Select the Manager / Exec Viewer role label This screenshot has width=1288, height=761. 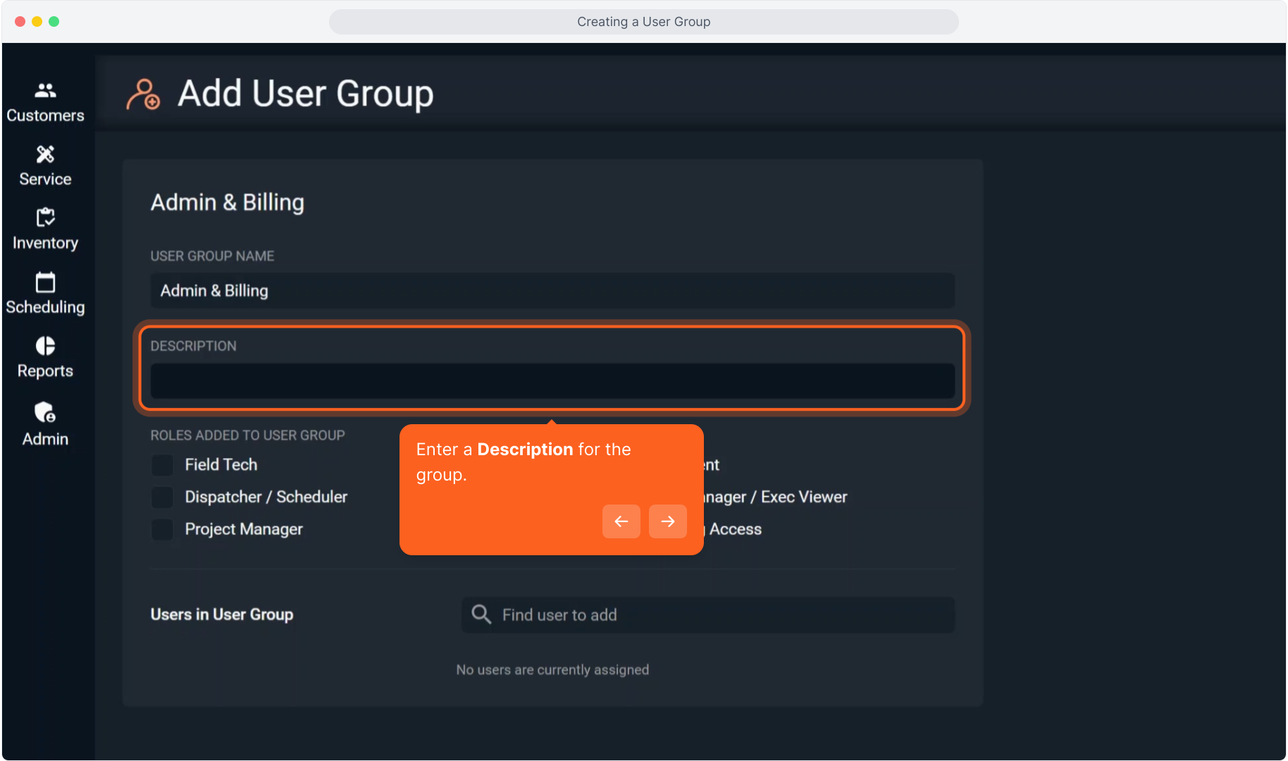pos(775,497)
